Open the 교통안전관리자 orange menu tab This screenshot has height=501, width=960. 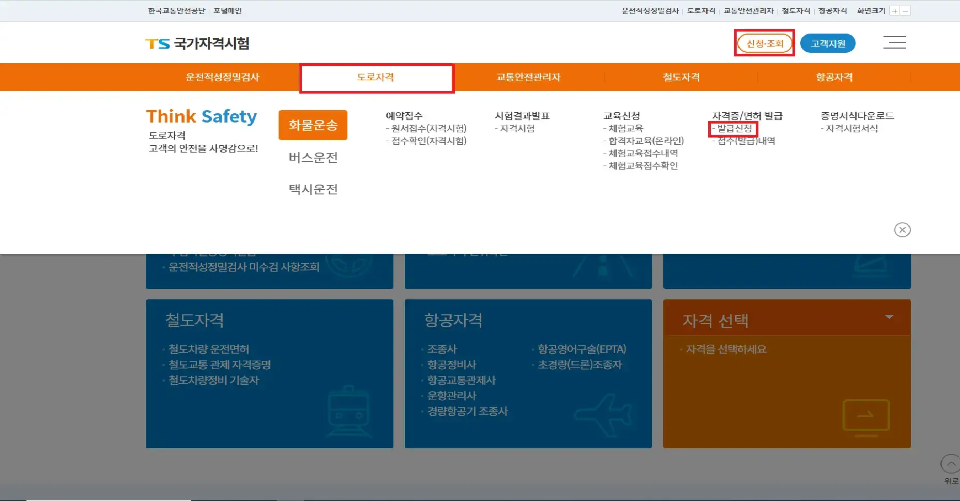(x=528, y=77)
